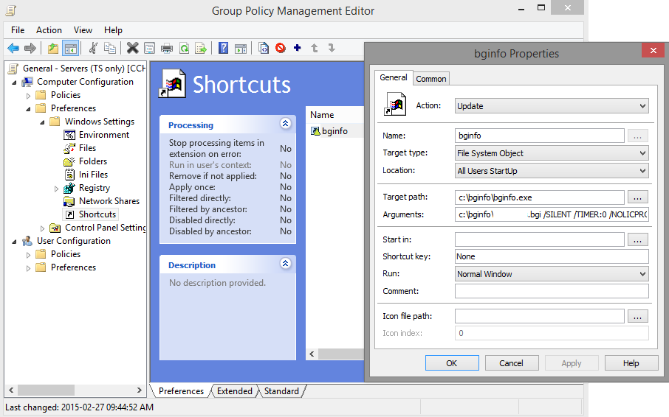Screen dimensions: 669x417
Task: Expand the Registry tree node
Action: (x=56, y=189)
